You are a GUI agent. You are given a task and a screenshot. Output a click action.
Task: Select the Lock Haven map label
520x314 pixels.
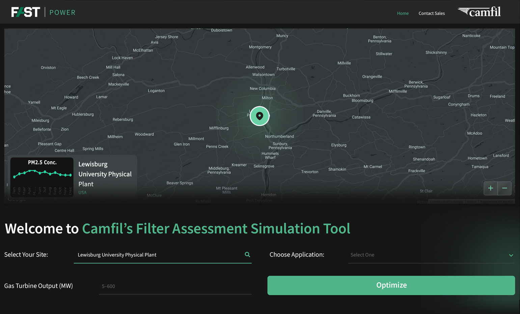(x=122, y=58)
